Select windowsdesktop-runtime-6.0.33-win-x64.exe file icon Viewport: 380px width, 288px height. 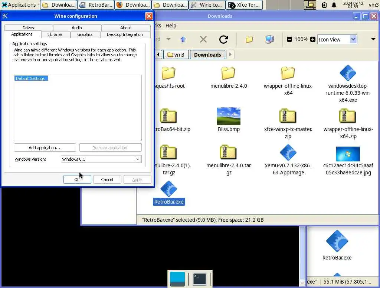348,73
